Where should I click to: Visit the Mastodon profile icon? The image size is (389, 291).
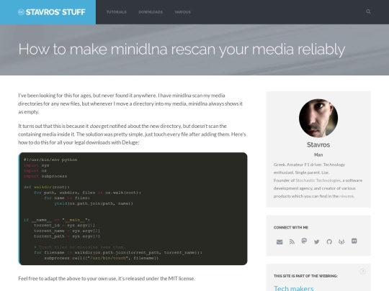tap(304, 241)
